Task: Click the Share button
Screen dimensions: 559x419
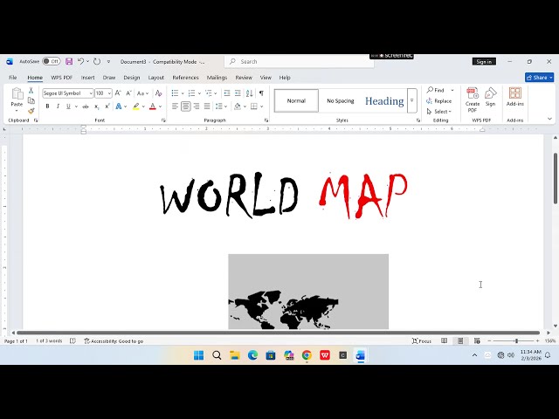Action: (x=539, y=78)
